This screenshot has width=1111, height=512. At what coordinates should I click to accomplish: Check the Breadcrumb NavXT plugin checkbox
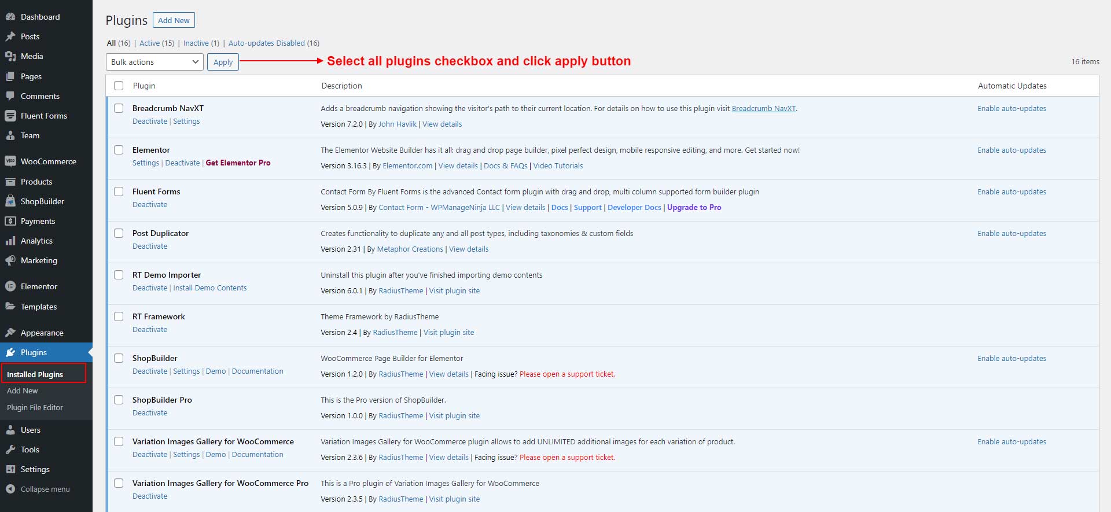coord(119,108)
